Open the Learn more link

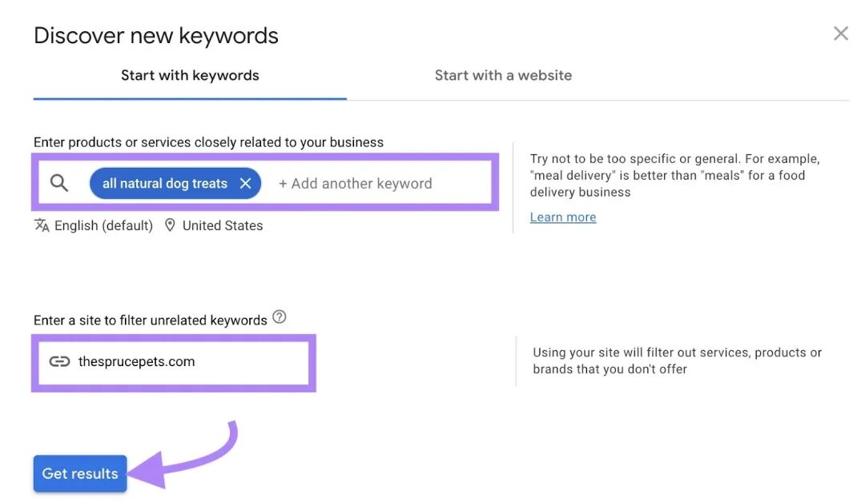click(563, 217)
